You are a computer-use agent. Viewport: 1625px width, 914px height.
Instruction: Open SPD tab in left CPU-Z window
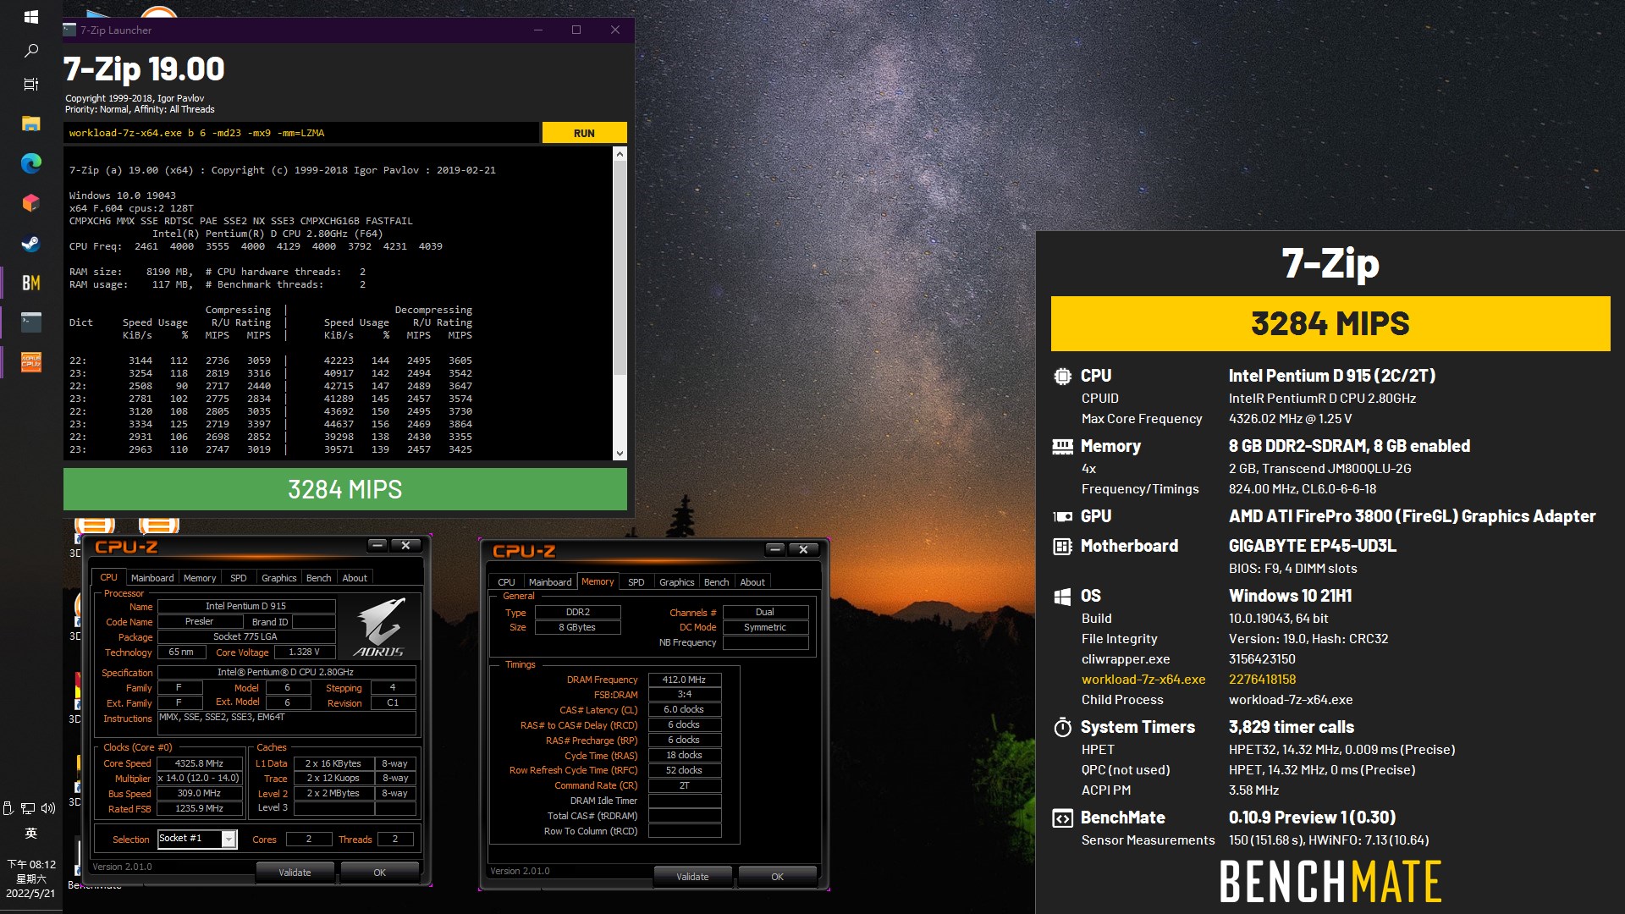239,578
